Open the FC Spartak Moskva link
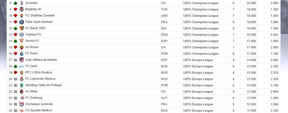Viewport: 288px width, 113px height. (38, 110)
